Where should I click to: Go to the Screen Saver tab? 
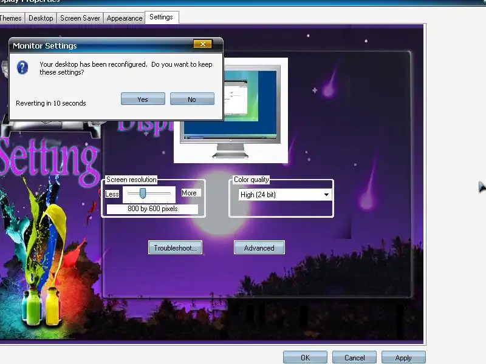[x=80, y=18]
